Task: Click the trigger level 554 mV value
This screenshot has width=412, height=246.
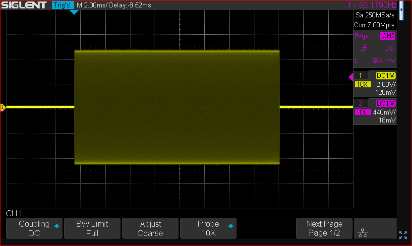Action: (x=384, y=61)
